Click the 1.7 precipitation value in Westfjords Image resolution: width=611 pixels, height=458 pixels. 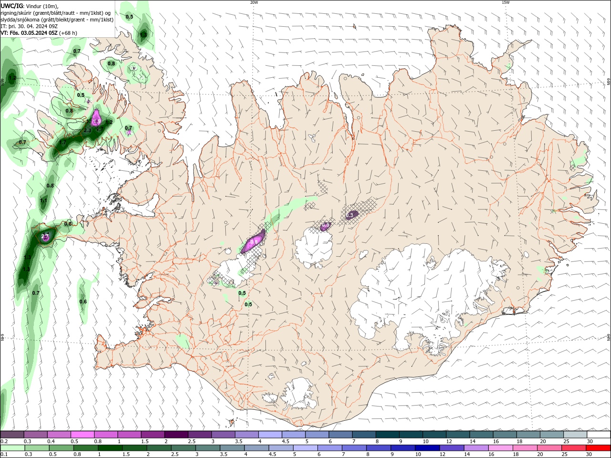coord(63,143)
